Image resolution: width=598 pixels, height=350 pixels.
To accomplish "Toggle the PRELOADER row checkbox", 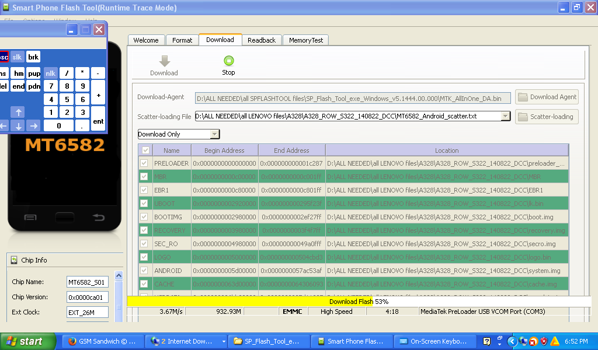I will pyautogui.click(x=144, y=163).
